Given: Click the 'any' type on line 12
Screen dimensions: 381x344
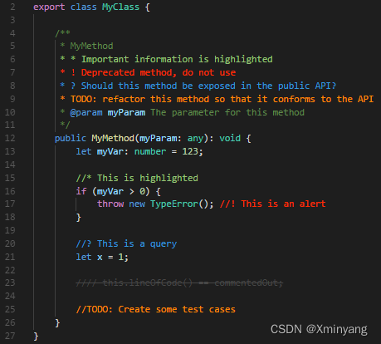Looking at the screenshot, I should pos(195,138).
